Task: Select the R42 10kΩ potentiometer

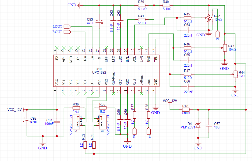Action: click(x=209, y=18)
